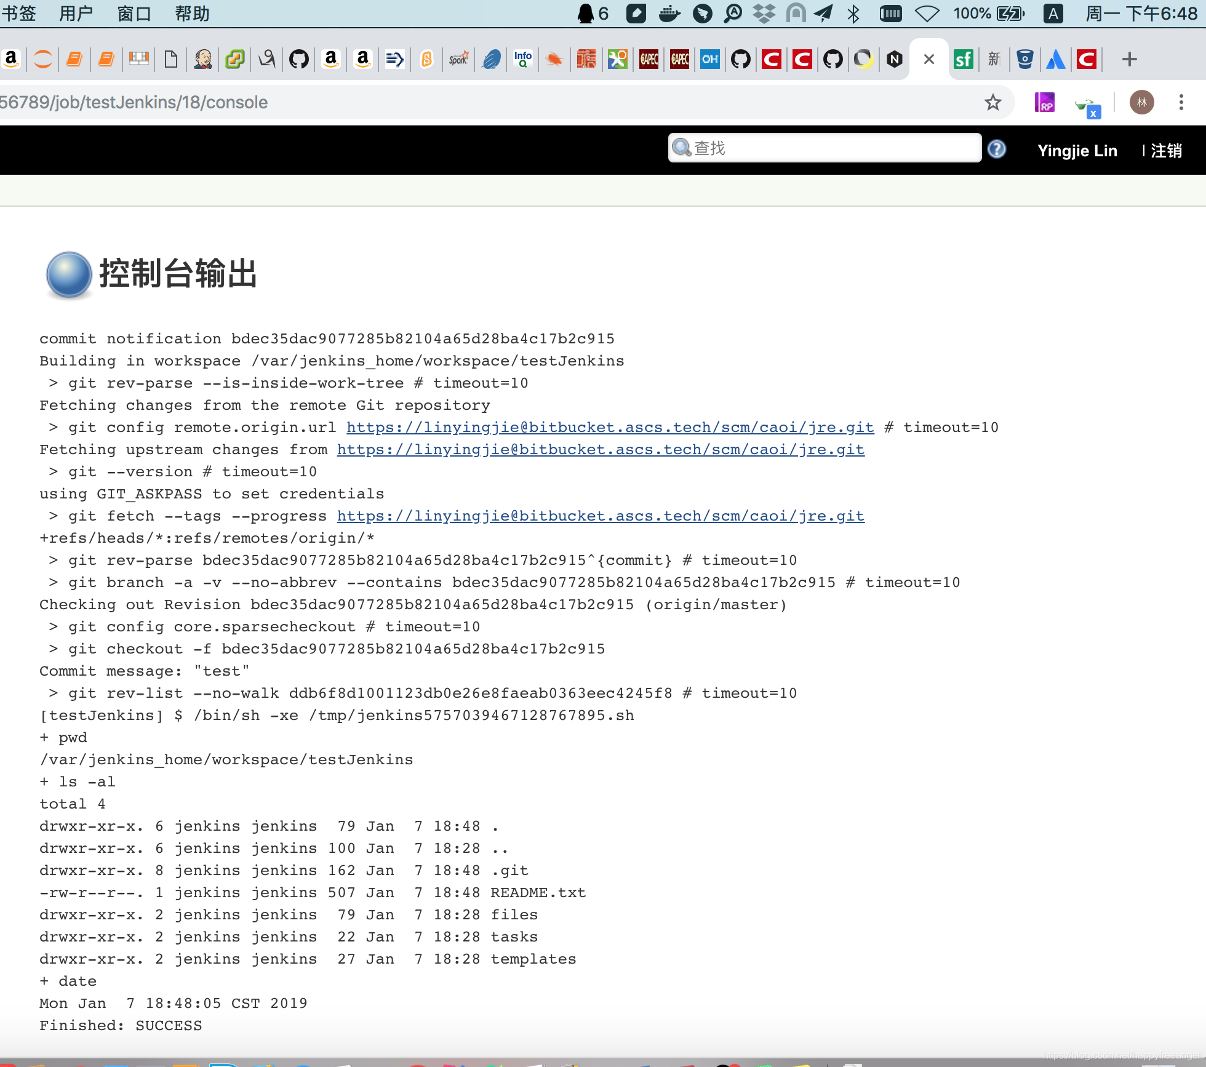The image size is (1206, 1067).
Task: Open the Chrome profile avatar
Action: [x=1141, y=102]
